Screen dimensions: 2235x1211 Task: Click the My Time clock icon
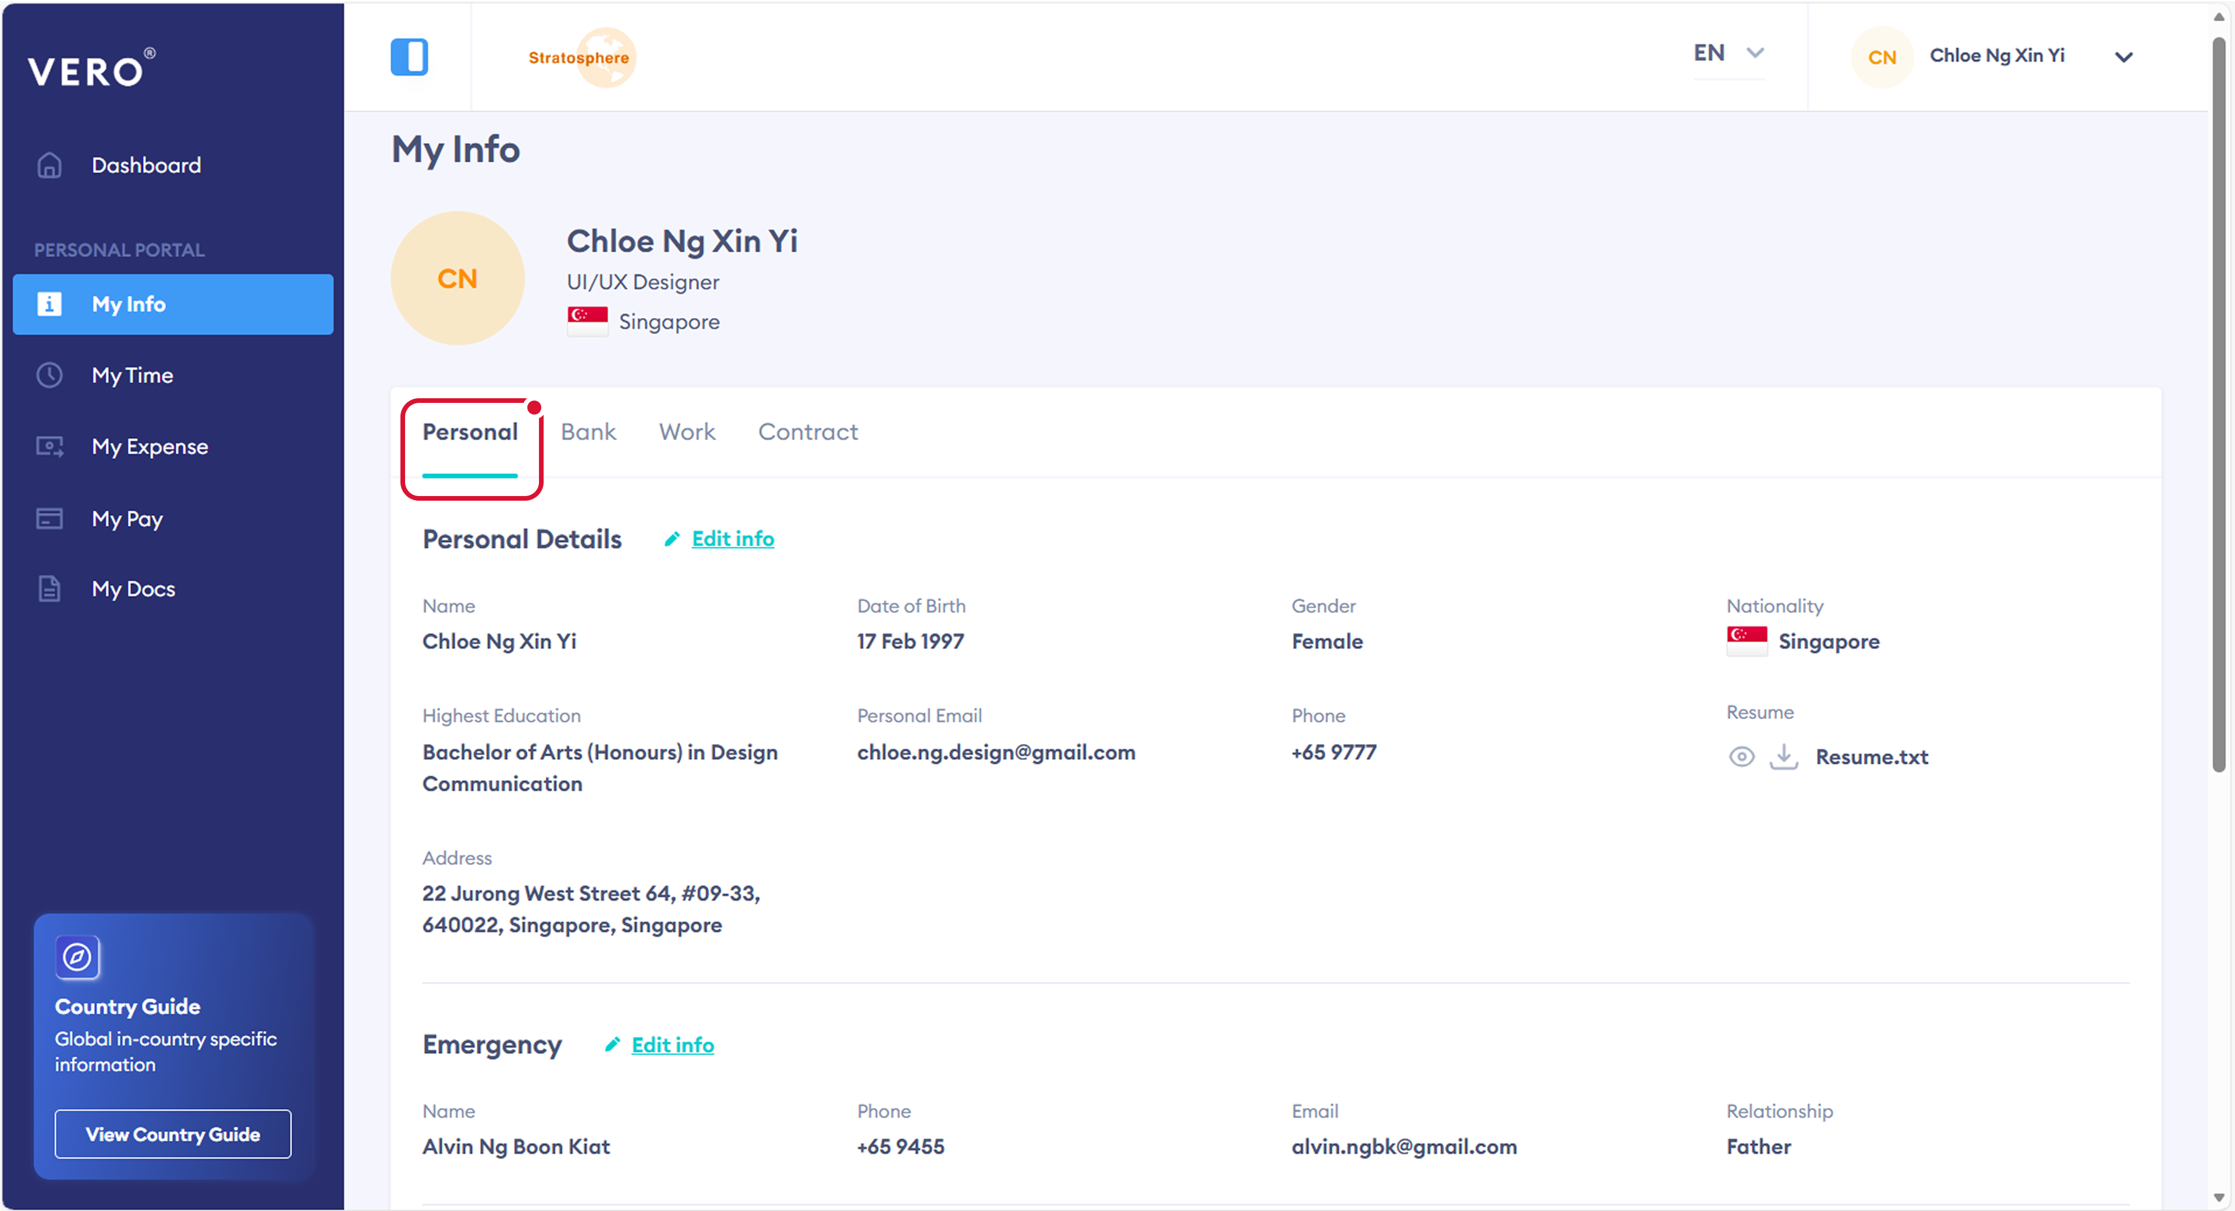click(x=49, y=375)
